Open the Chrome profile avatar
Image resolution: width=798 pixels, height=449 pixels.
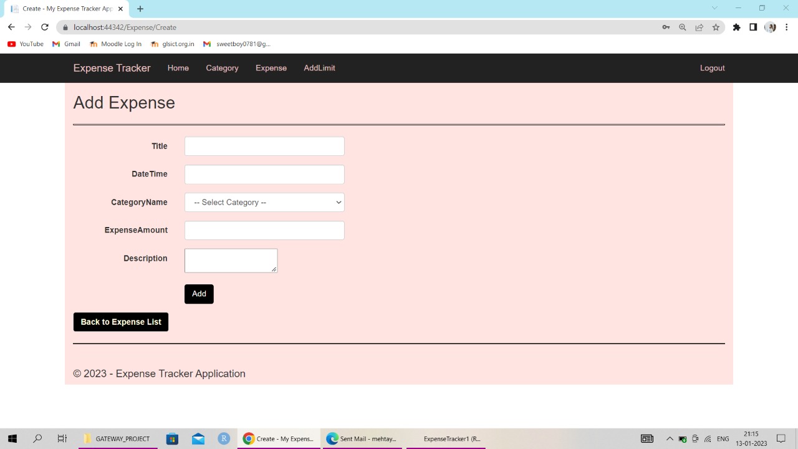770,27
